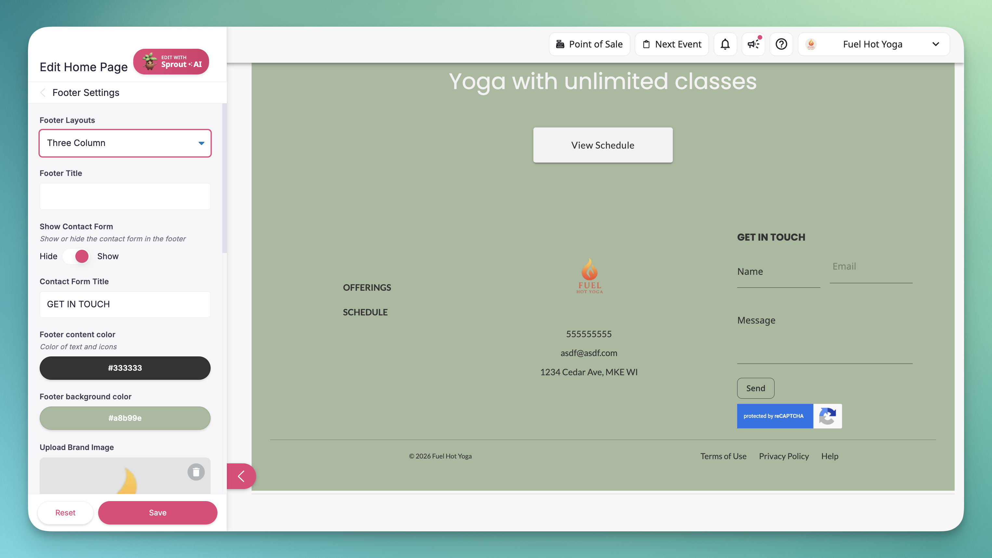Image resolution: width=992 pixels, height=558 pixels.
Task: Click the Point of Sale register icon
Action: click(560, 44)
